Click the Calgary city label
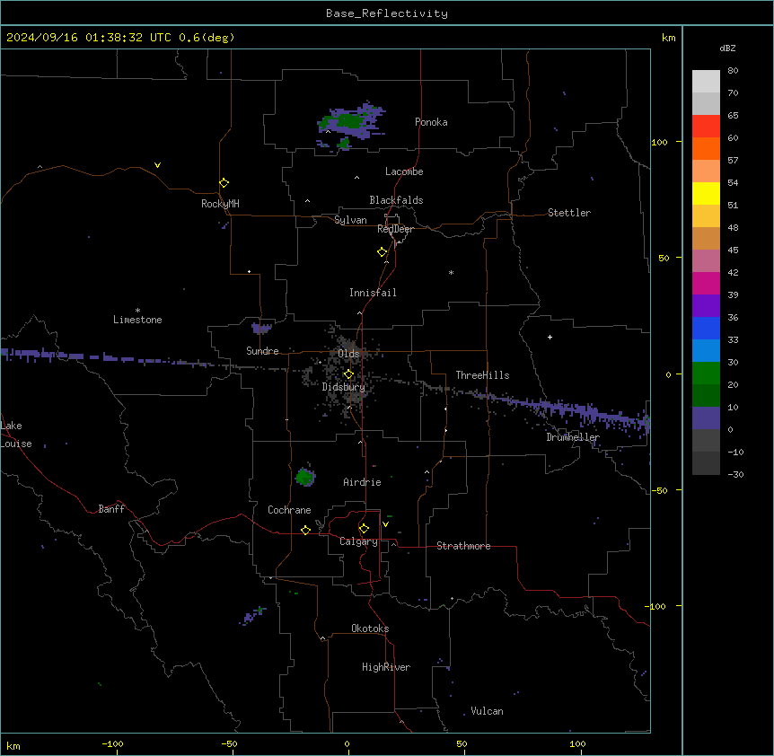The image size is (774, 756). pos(358,541)
